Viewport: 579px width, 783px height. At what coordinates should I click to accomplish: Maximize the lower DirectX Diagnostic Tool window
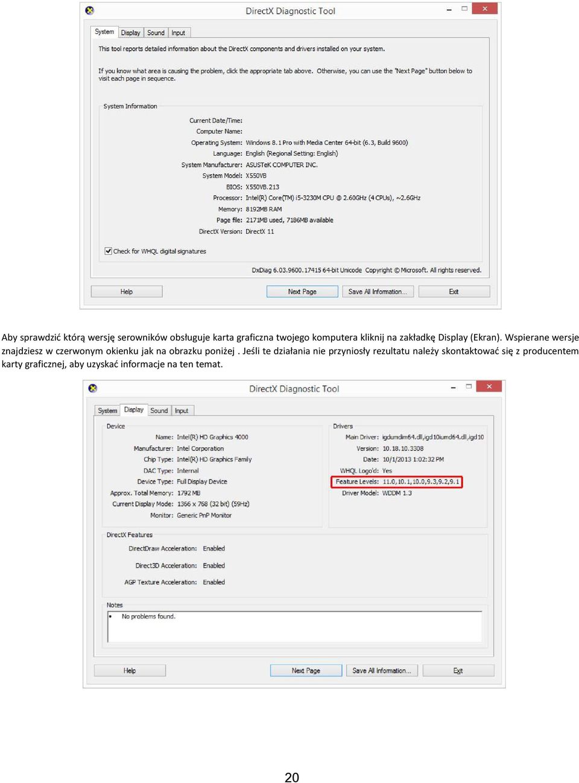pos(469,387)
